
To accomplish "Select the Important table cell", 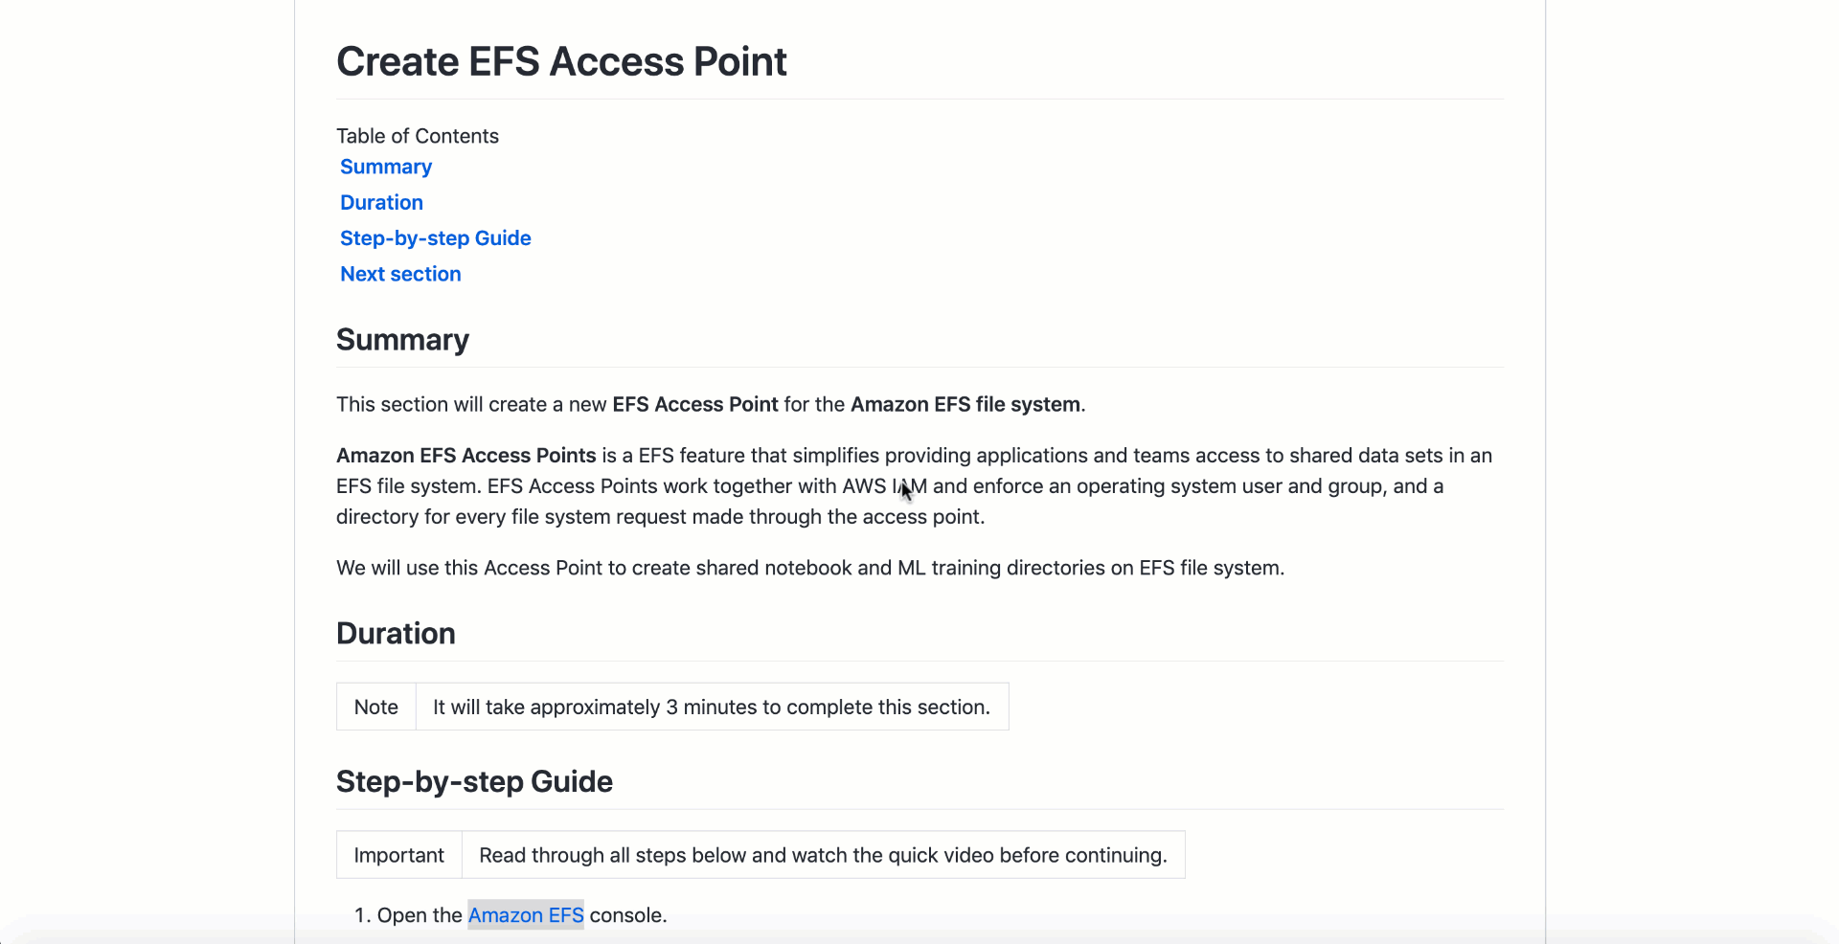I will click(399, 855).
